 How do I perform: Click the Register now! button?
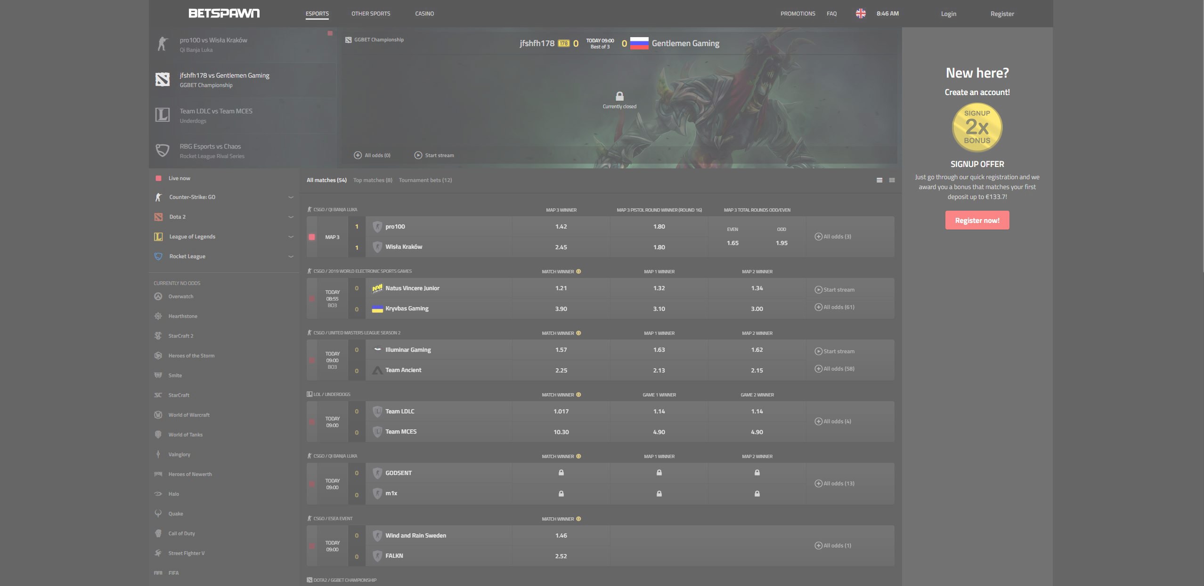[977, 220]
